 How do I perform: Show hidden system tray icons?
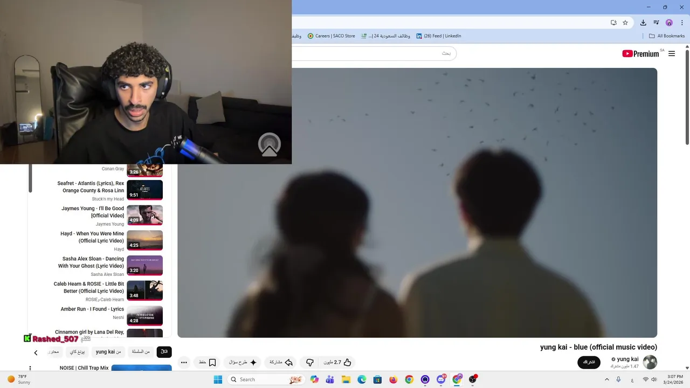606,379
